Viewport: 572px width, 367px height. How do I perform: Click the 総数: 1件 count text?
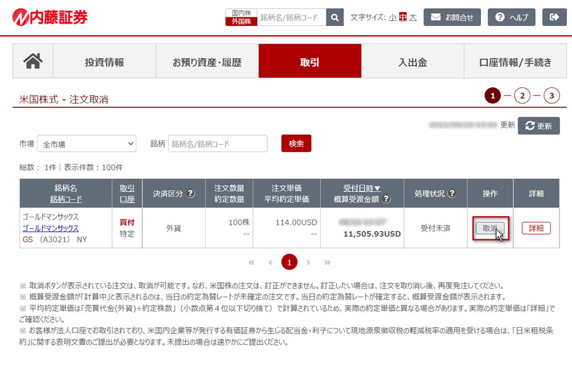coord(38,168)
